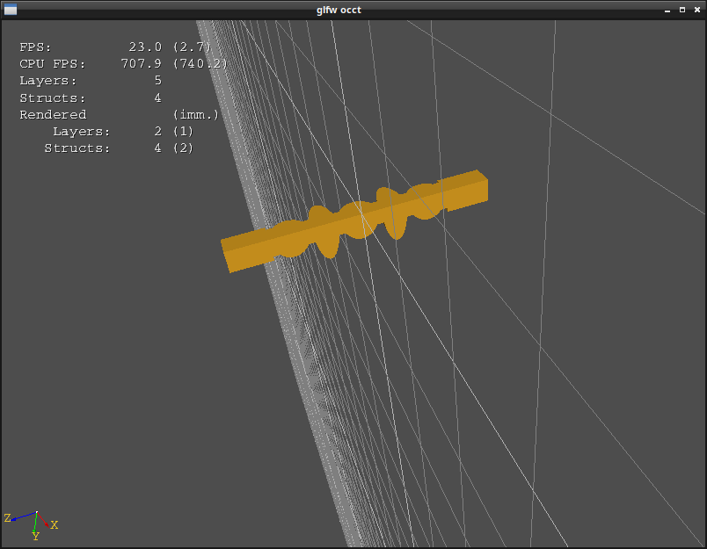Image resolution: width=707 pixels, height=549 pixels.
Task: Click the white origin point of triad
Action: tap(36, 513)
